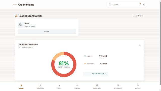Click the search magnifier icon
This screenshot has width=161, height=91.
pyautogui.click(x=110, y=5)
